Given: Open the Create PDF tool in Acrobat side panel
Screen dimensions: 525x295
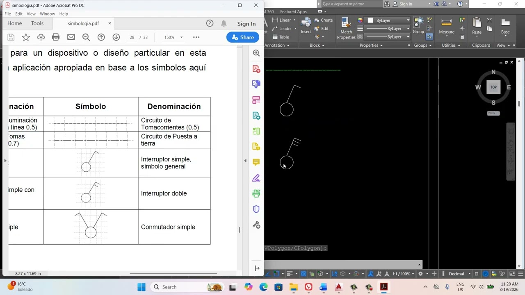Looking at the screenshot, I should pyautogui.click(x=256, y=69).
